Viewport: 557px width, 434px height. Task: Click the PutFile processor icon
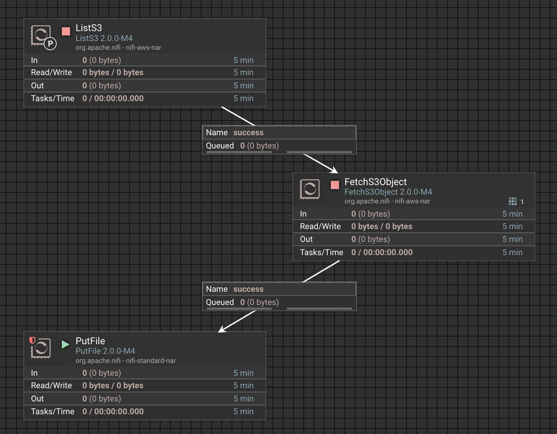click(41, 348)
